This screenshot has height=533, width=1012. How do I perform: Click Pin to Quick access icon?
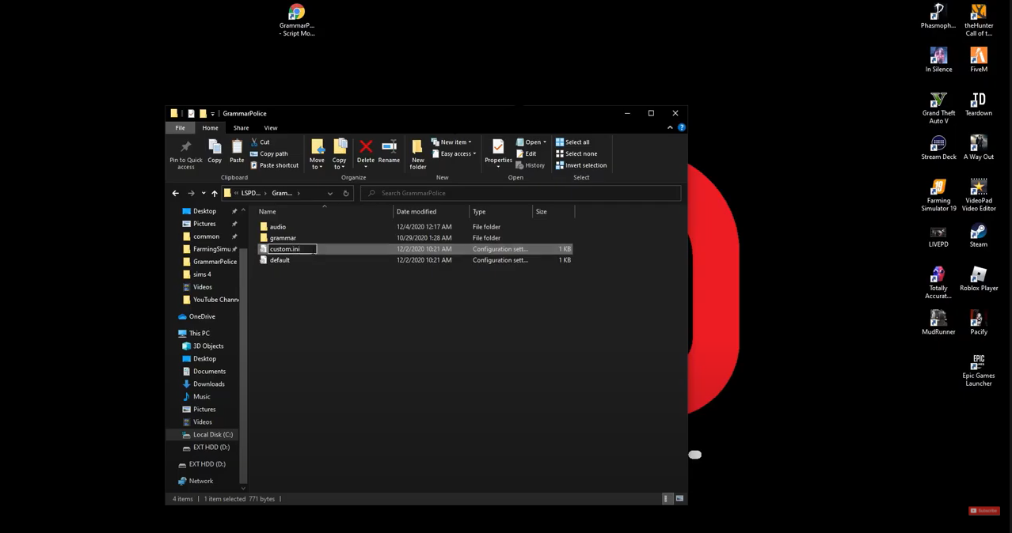185,153
